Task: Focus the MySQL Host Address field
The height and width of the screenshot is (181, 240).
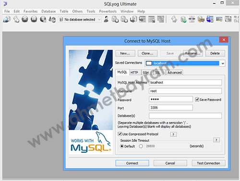Action: (185, 82)
